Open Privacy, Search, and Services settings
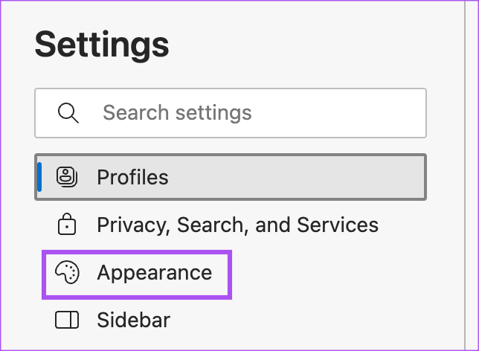This screenshot has width=479, height=351. pos(237,225)
